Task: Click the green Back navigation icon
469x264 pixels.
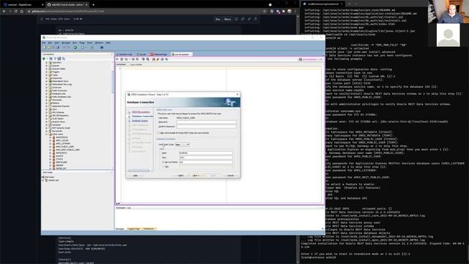Action: pos(75,48)
